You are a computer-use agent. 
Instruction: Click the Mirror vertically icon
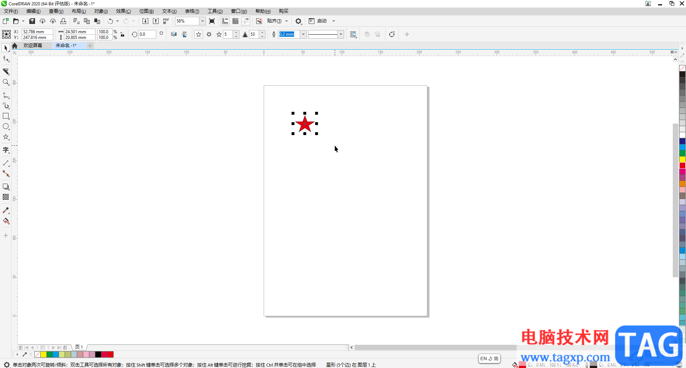tap(184, 34)
